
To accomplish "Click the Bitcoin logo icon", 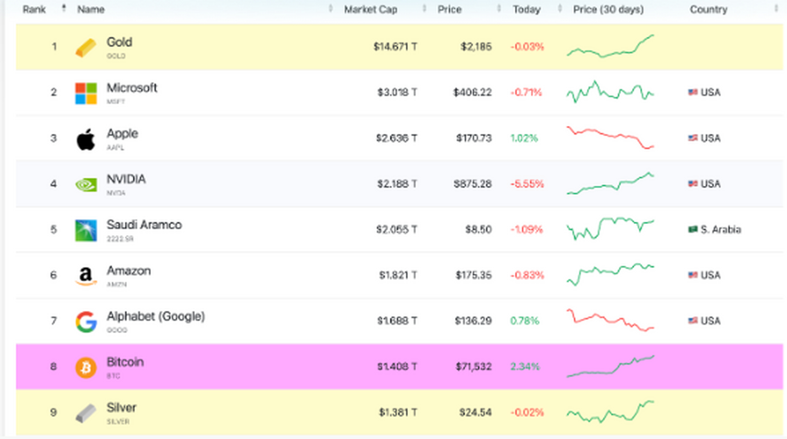I will [86, 368].
